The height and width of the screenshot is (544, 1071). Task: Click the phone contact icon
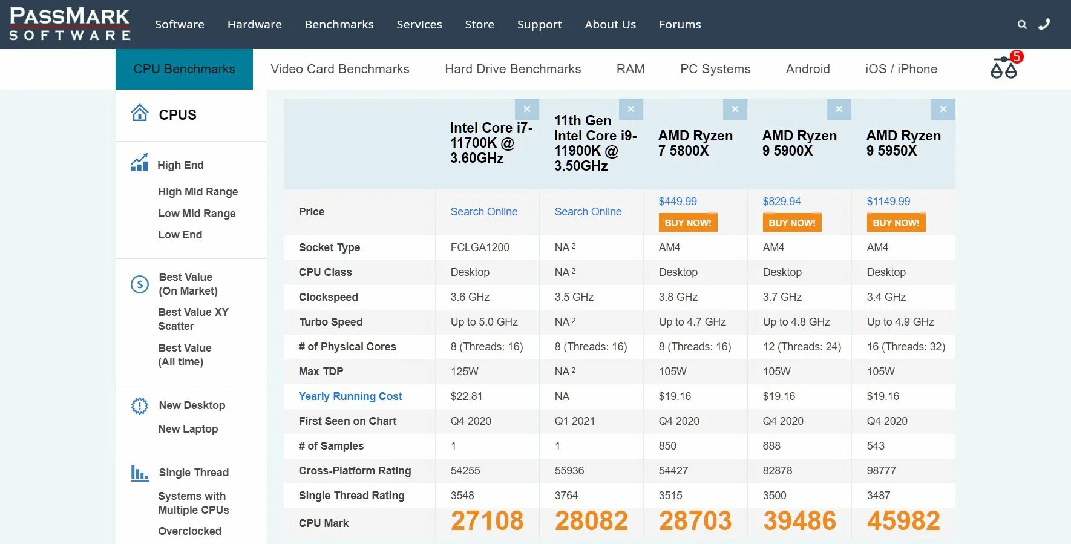pyautogui.click(x=1044, y=24)
